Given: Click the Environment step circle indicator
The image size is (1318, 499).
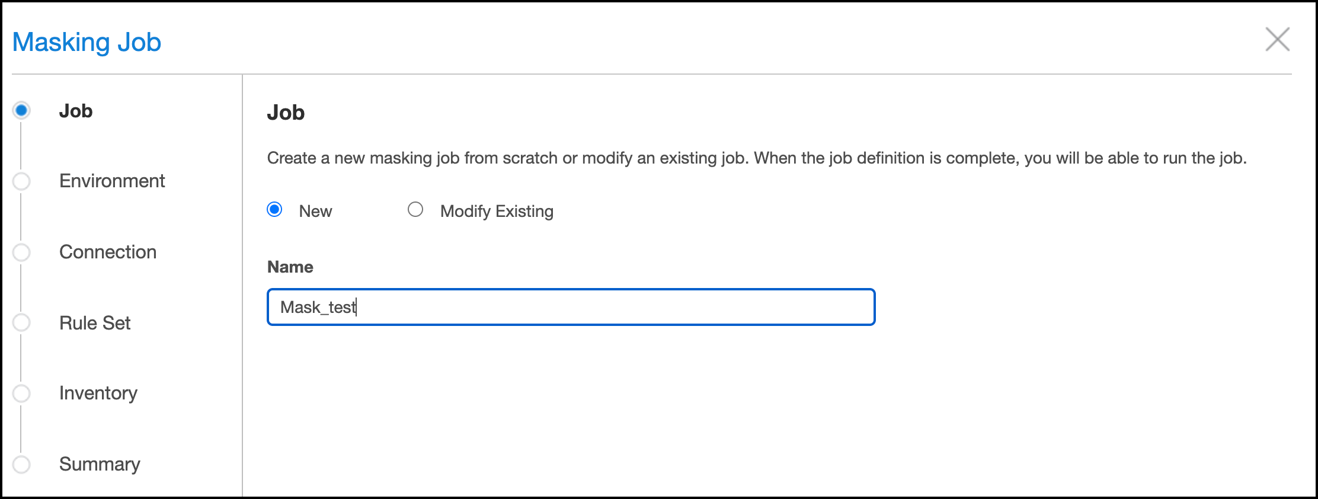Looking at the screenshot, I should (x=22, y=181).
